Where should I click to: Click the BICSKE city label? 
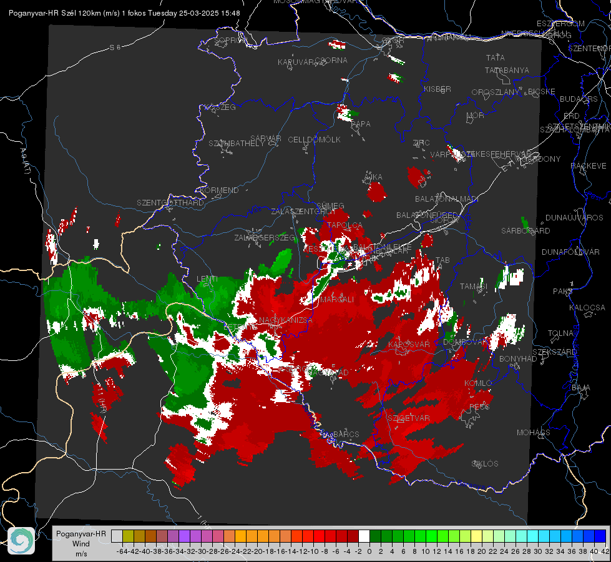[x=542, y=92]
